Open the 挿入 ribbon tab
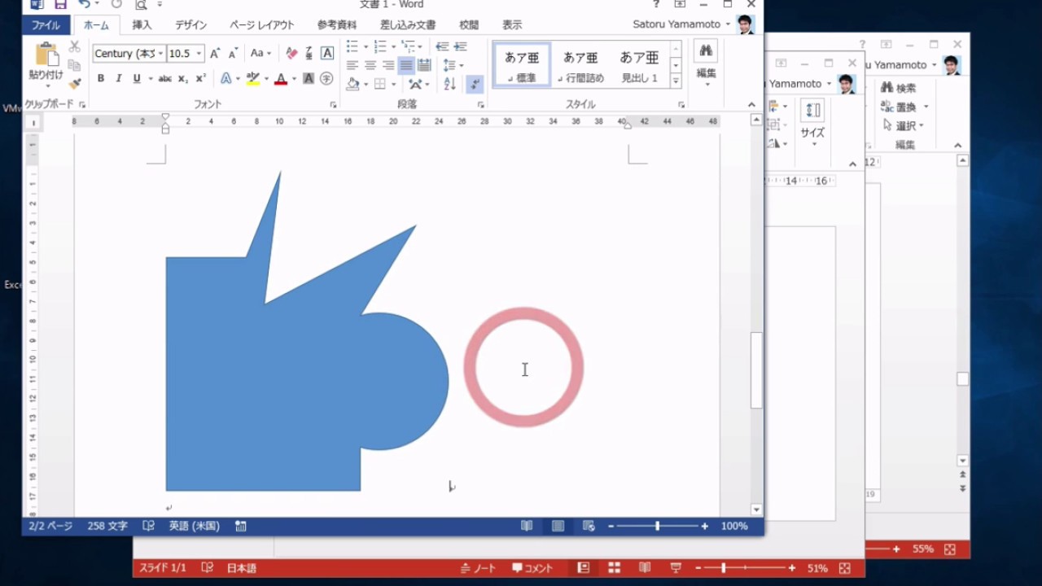 tap(142, 25)
